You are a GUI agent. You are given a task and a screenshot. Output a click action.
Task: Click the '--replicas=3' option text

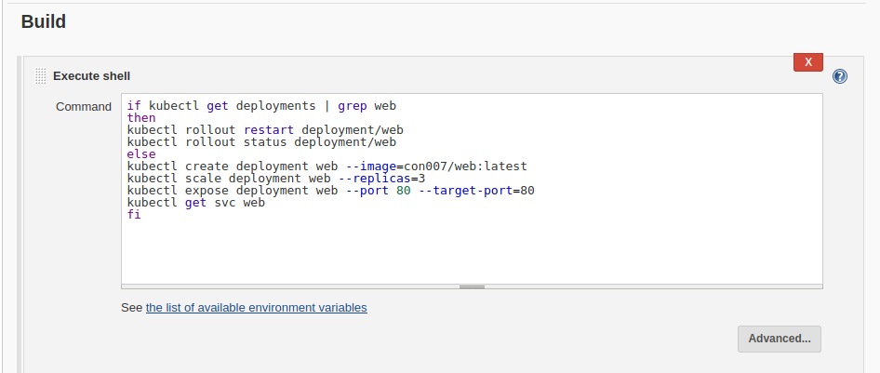point(382,179)
